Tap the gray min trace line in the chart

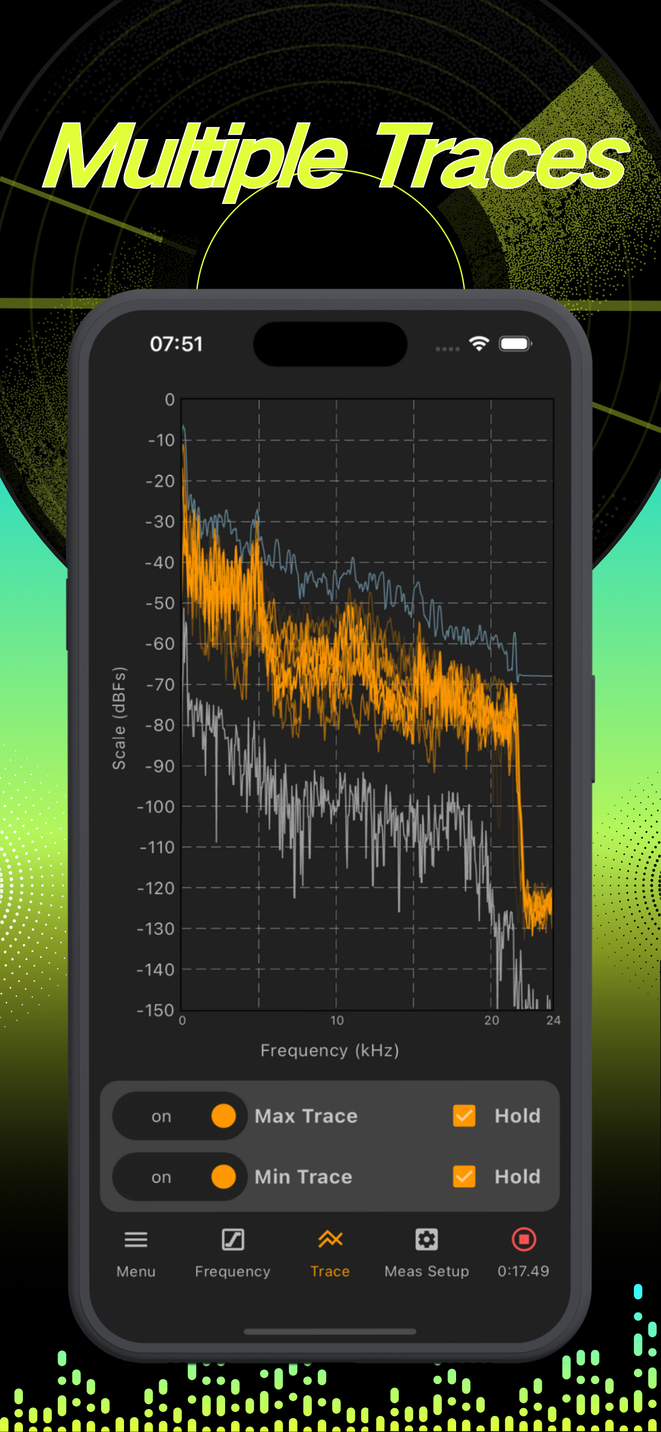click(333, 806)
